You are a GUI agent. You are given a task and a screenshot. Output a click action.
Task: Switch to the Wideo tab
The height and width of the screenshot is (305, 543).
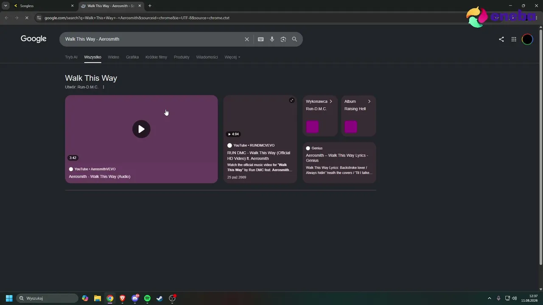pos(113,57)
